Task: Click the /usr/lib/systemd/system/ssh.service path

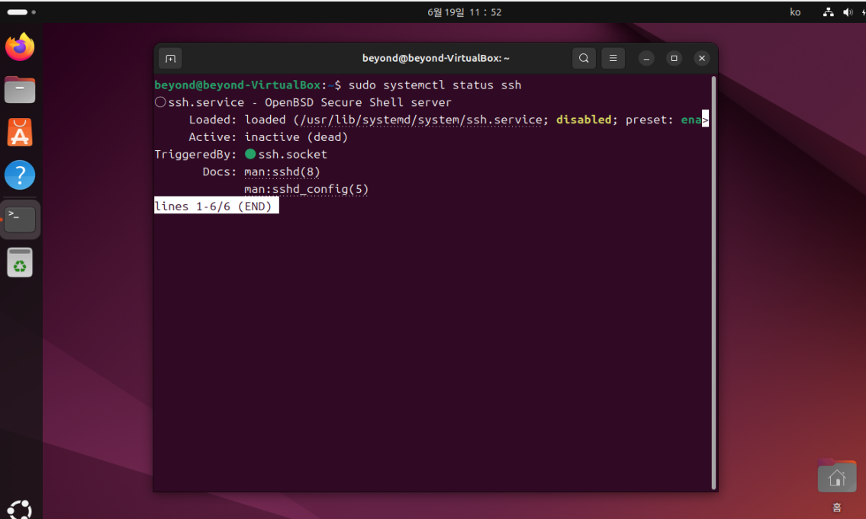Action: (x=421, y=120)
